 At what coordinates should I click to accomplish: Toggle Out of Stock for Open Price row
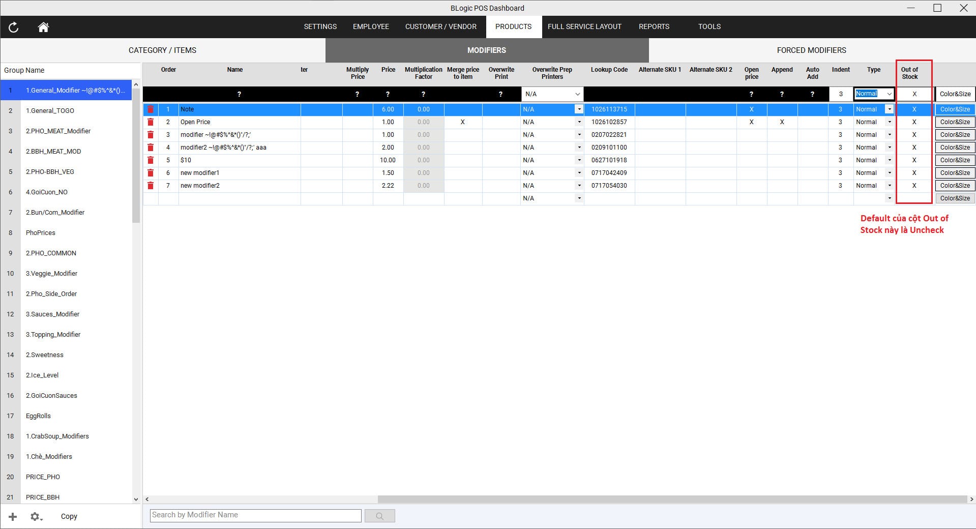(914, 122)
